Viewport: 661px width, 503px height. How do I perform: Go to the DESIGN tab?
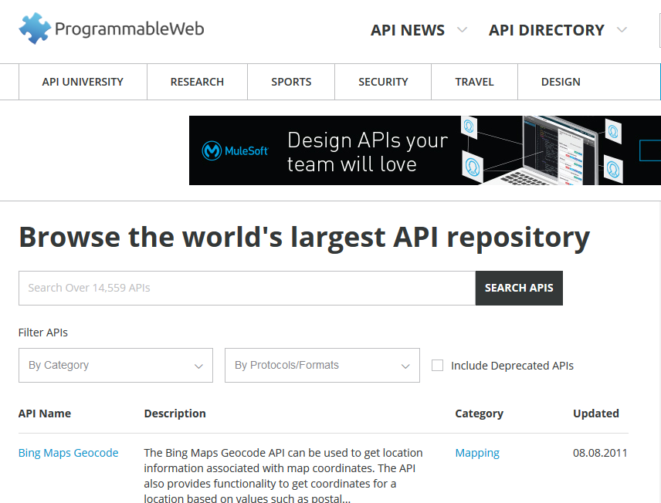pos(561,82)
